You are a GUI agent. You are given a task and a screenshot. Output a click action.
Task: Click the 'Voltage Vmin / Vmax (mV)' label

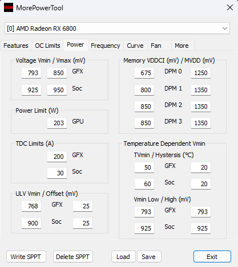click(x=50, y=60)
